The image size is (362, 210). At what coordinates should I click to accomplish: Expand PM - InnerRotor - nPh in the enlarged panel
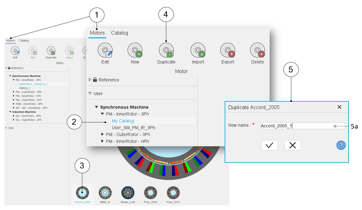click(103, 141)
